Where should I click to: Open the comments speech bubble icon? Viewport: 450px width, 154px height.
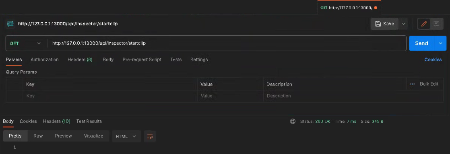tap(436, 24)
